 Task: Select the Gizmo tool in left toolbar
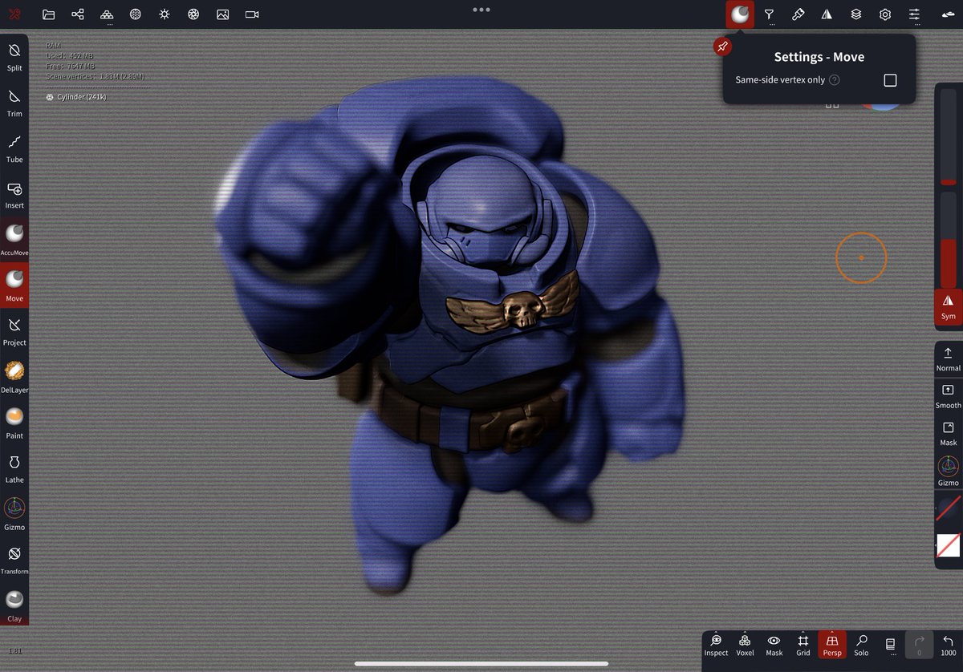14,514
